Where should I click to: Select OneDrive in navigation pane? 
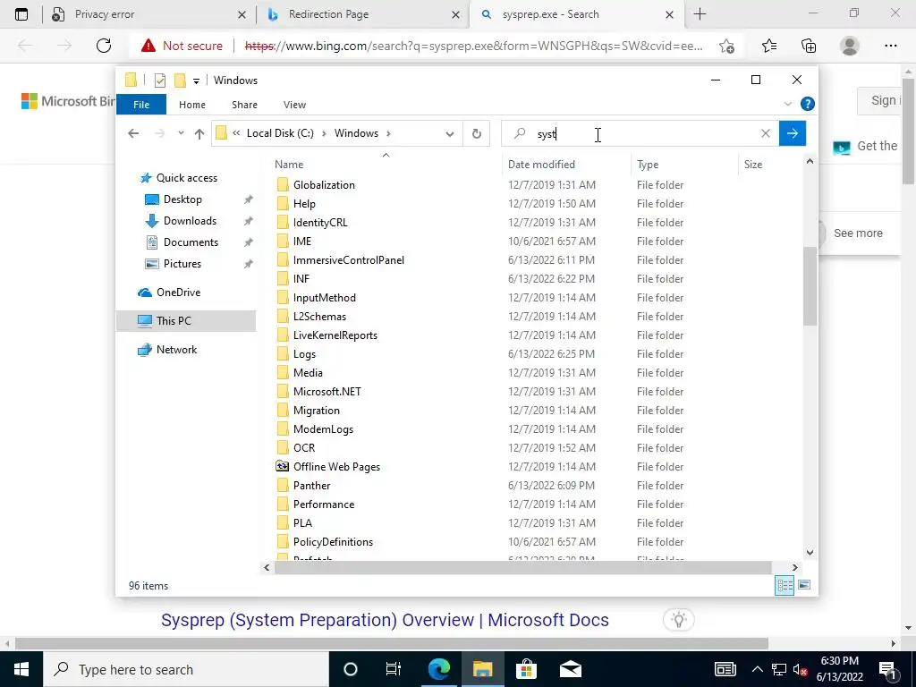pyautogui.click(x=178, y=293)
